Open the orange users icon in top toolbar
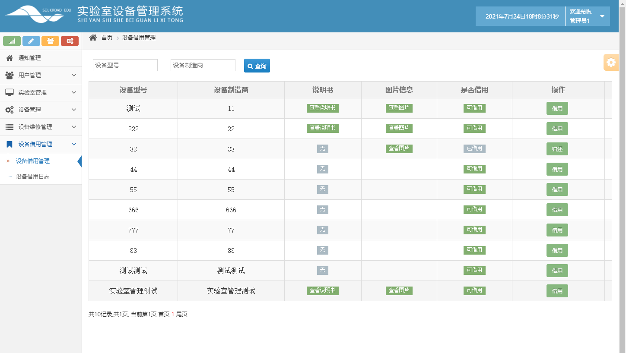The image size is (626, 353). (50, 41)
